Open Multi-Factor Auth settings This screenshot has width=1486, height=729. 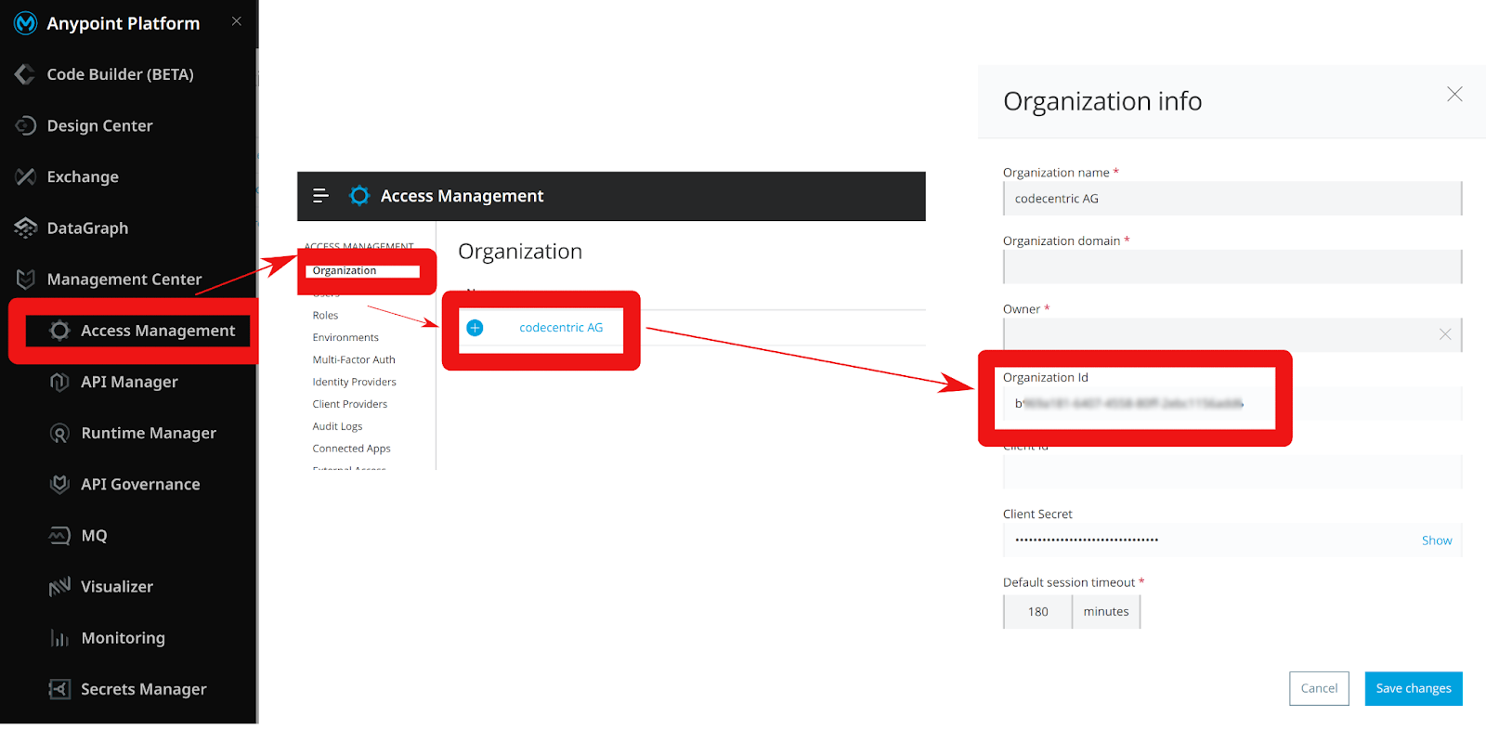(354, 360)
